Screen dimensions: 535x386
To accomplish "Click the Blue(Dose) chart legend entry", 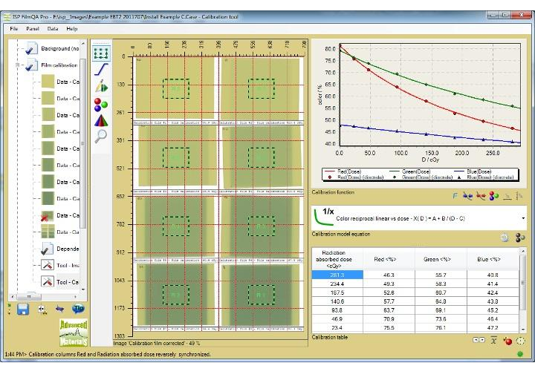I will coord(472,171).
